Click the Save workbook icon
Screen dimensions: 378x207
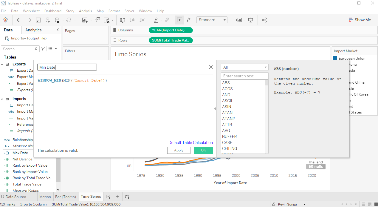point(38,20)
